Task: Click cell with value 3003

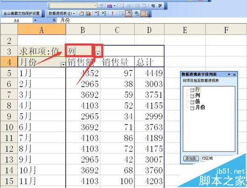Action: pos(149,84)
